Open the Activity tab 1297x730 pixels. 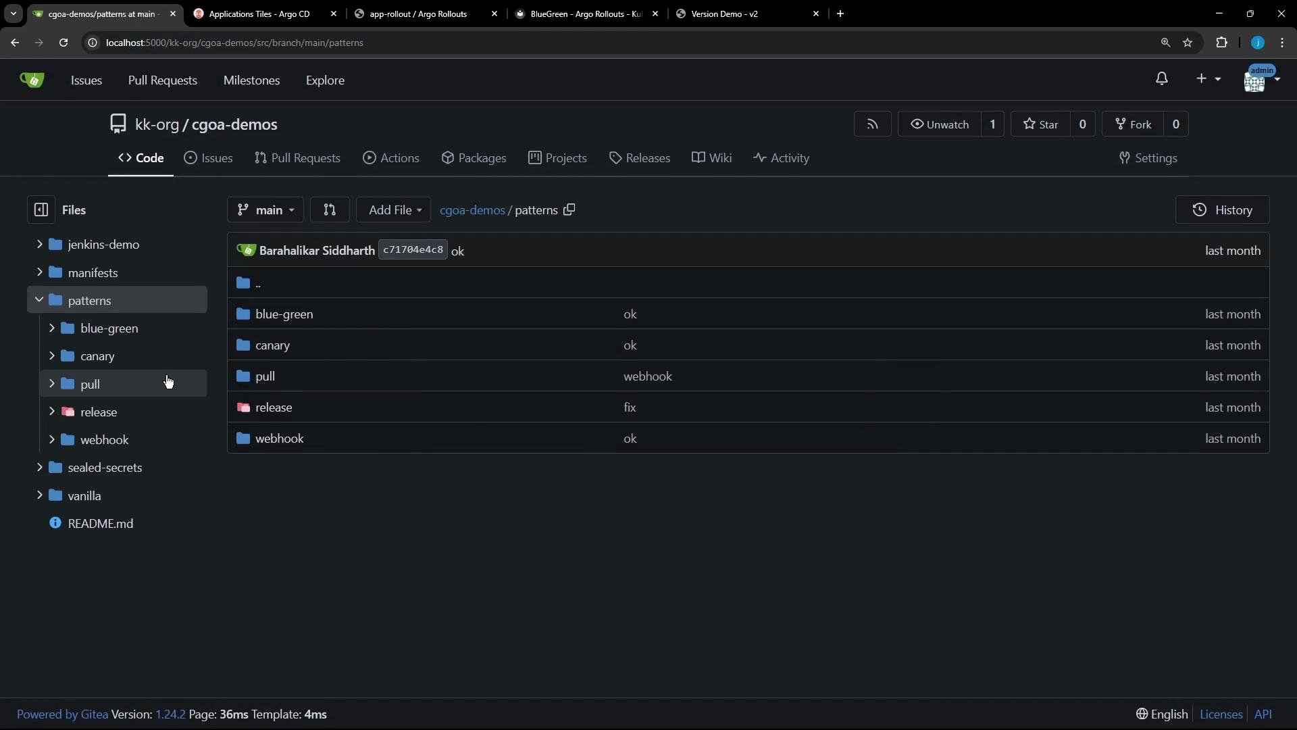(x=781, y=158)
